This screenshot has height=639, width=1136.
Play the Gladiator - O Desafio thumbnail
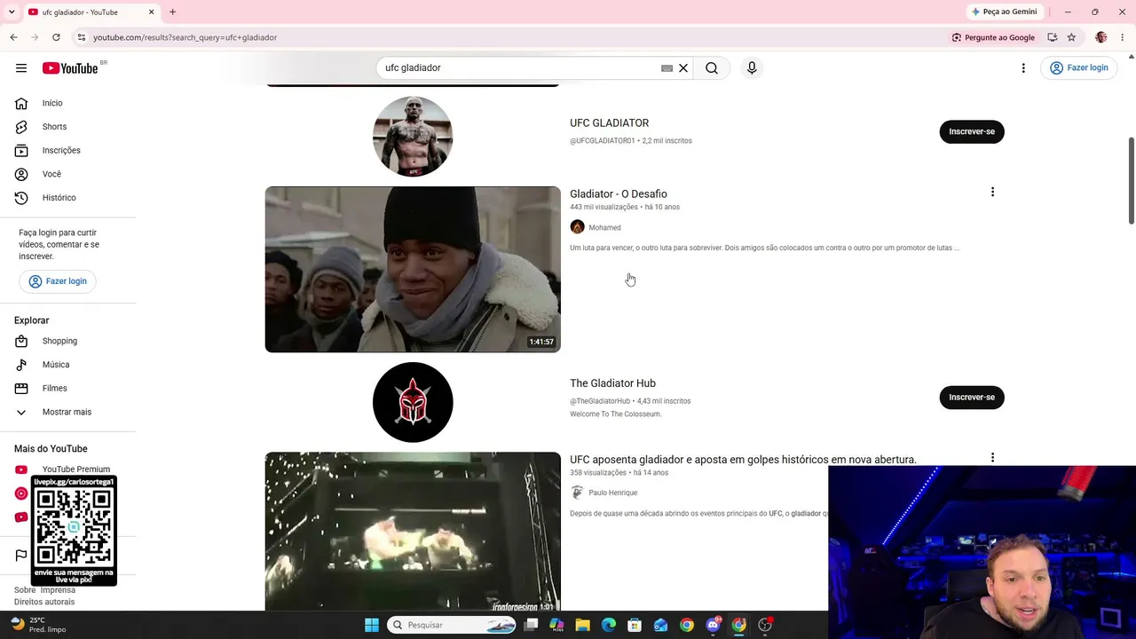[x=413, y=269]
